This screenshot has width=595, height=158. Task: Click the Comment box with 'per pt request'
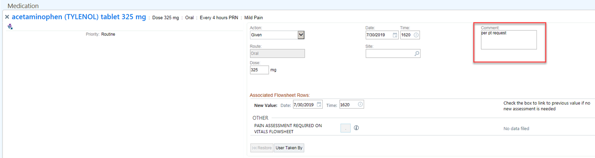pos(509,40)
